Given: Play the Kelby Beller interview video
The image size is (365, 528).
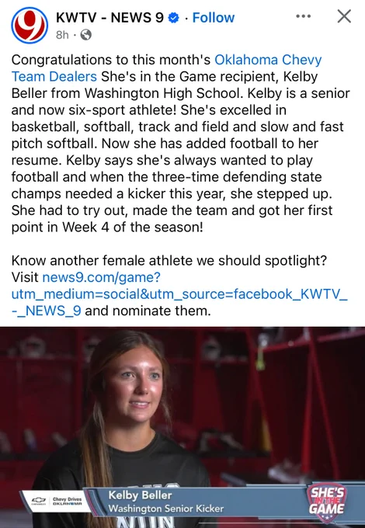Looking at the screenshot, I should pyautogui.click(x=182, y=427).
